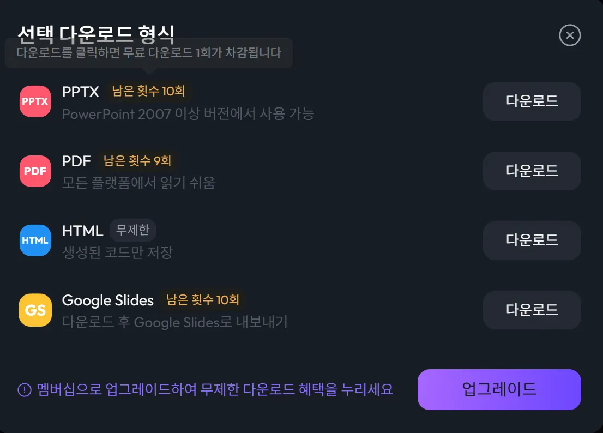Screen dimensions: 603x433
Task: Click the PDF 남은 횟수 9회 badge
Action: pyautogui.click(x=137, y=160)
